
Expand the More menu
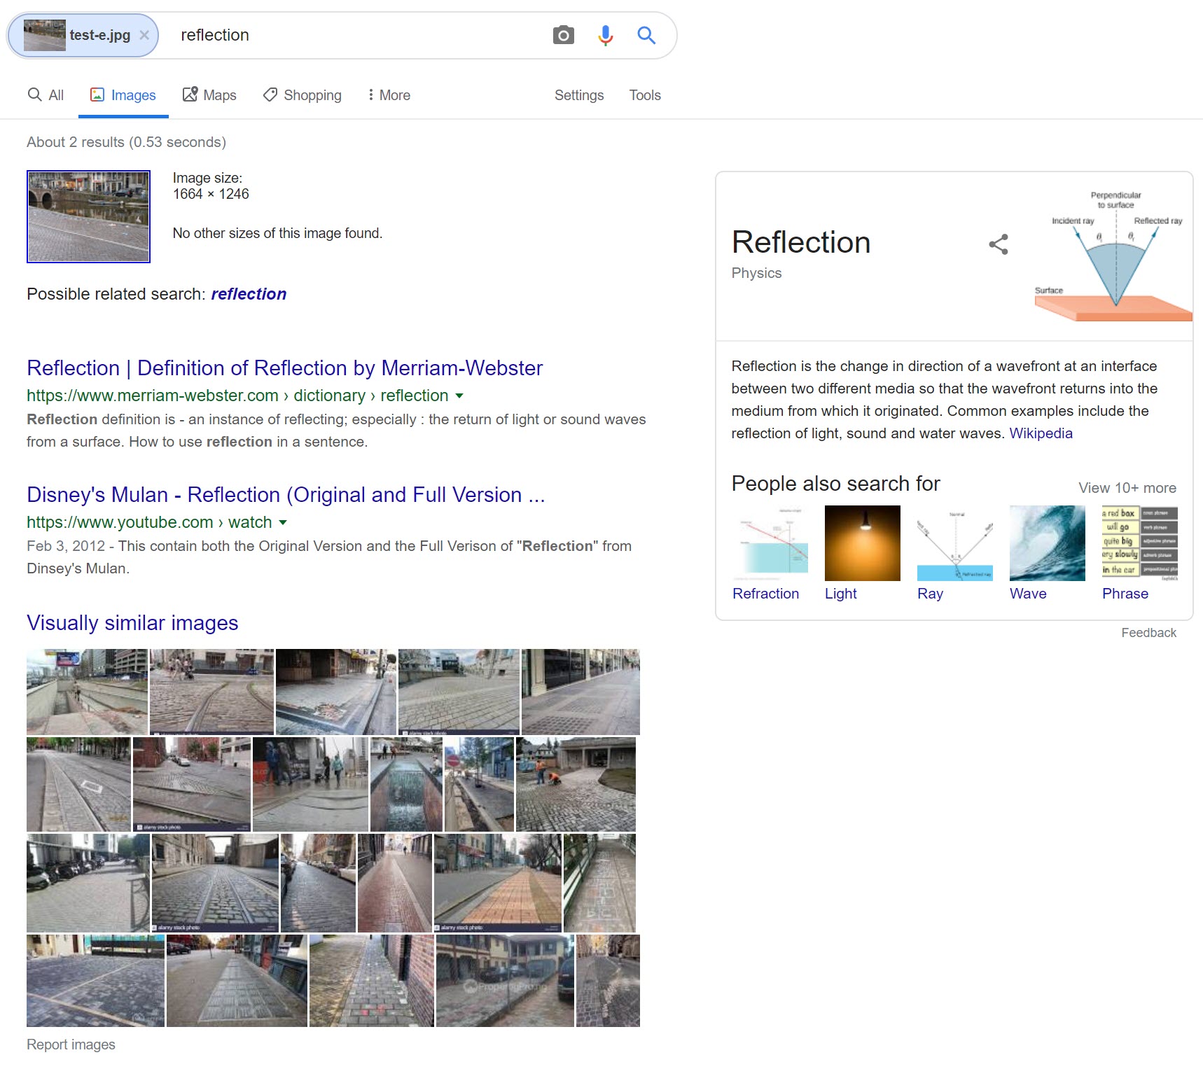(x=389, y=95)
